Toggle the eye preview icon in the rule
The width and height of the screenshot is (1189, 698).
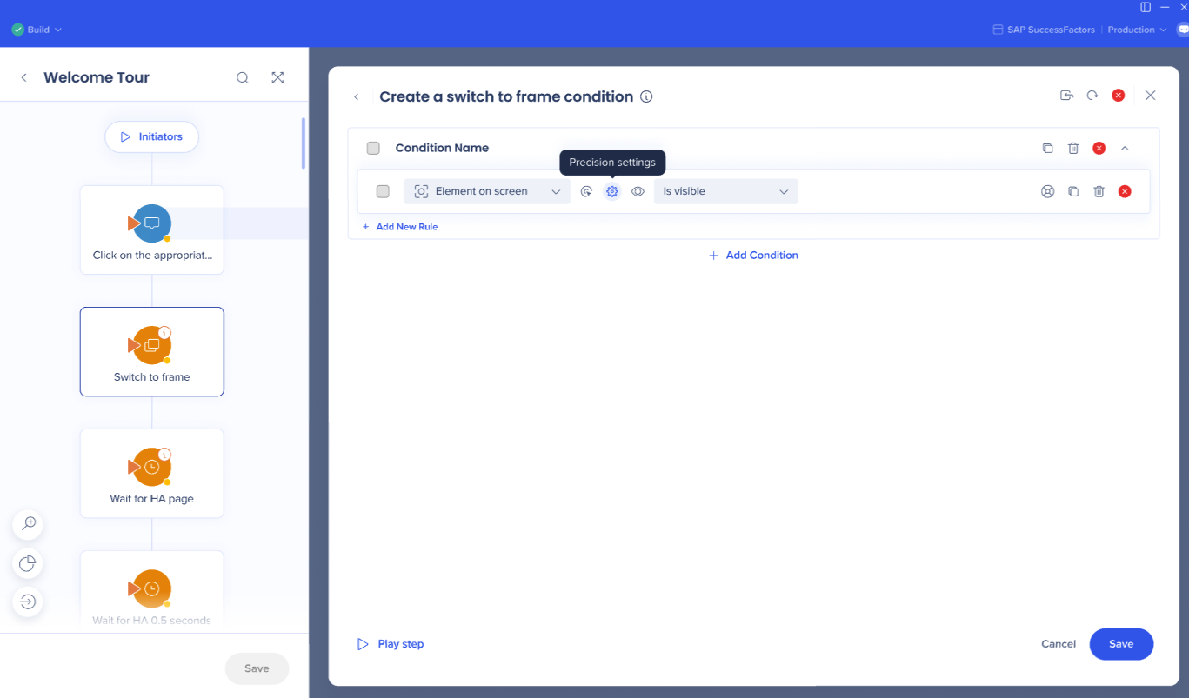638,191
